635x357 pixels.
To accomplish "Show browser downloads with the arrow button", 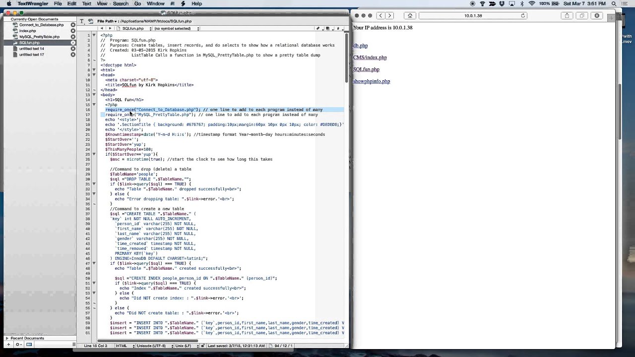I will pyautogui.click(x=597, y=16).
